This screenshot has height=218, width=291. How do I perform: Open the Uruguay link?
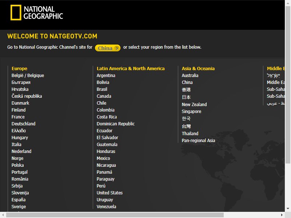pos(105,199)
